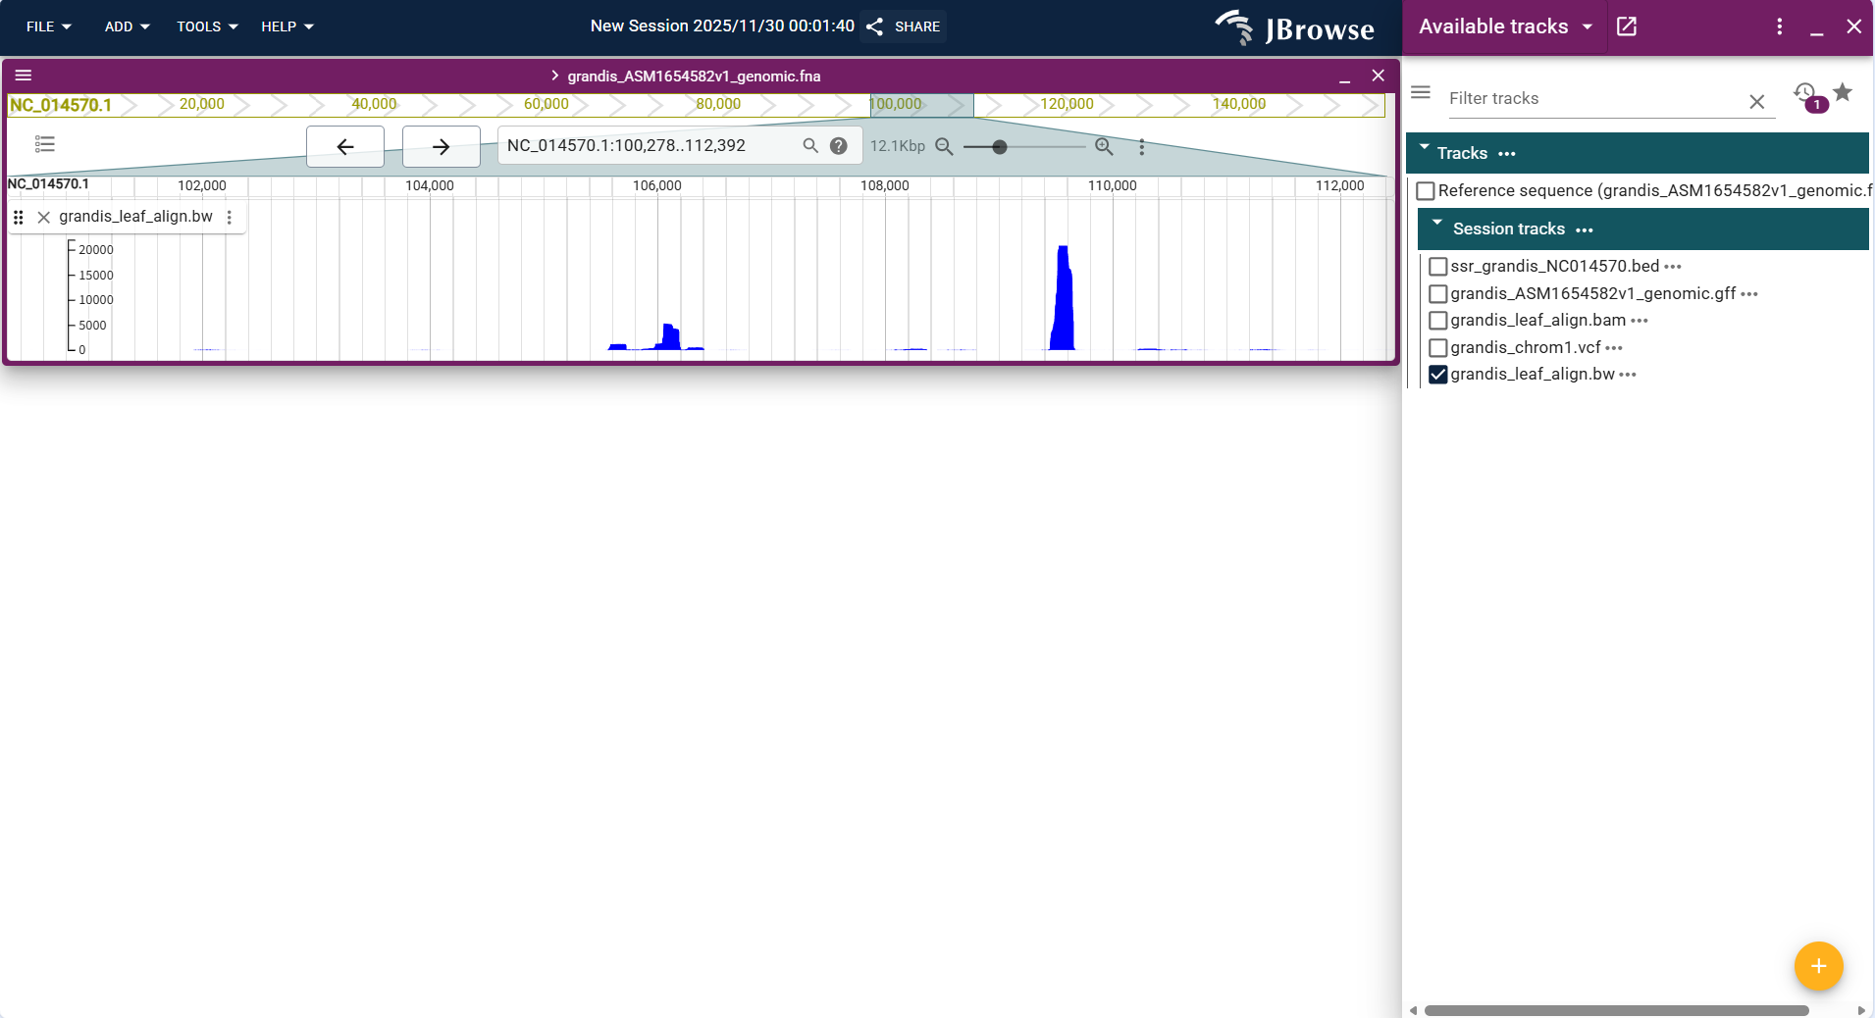The width and height of the screenshot is (1875, 1018).
Task: Adjust the zoom level slider
Action: [1000, 147]
